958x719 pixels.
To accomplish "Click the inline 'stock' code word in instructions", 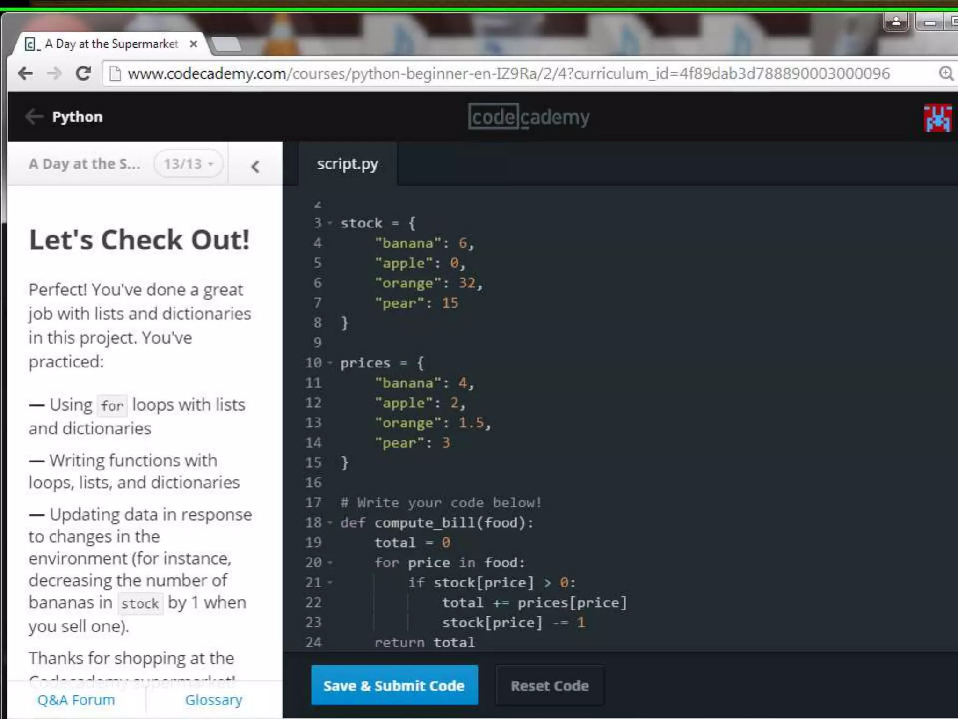I will [x=140, y=603].
